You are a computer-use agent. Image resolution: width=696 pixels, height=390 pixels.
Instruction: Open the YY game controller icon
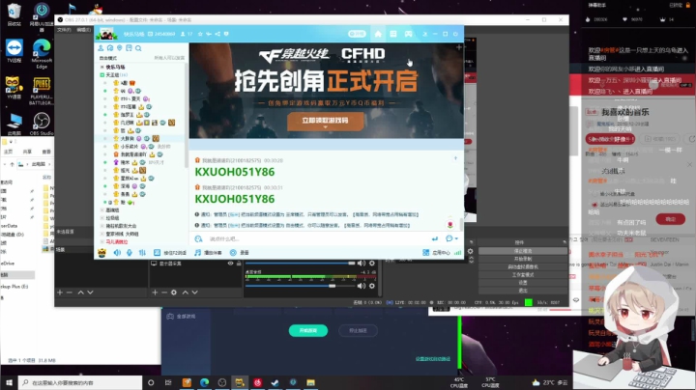point(408,34)
